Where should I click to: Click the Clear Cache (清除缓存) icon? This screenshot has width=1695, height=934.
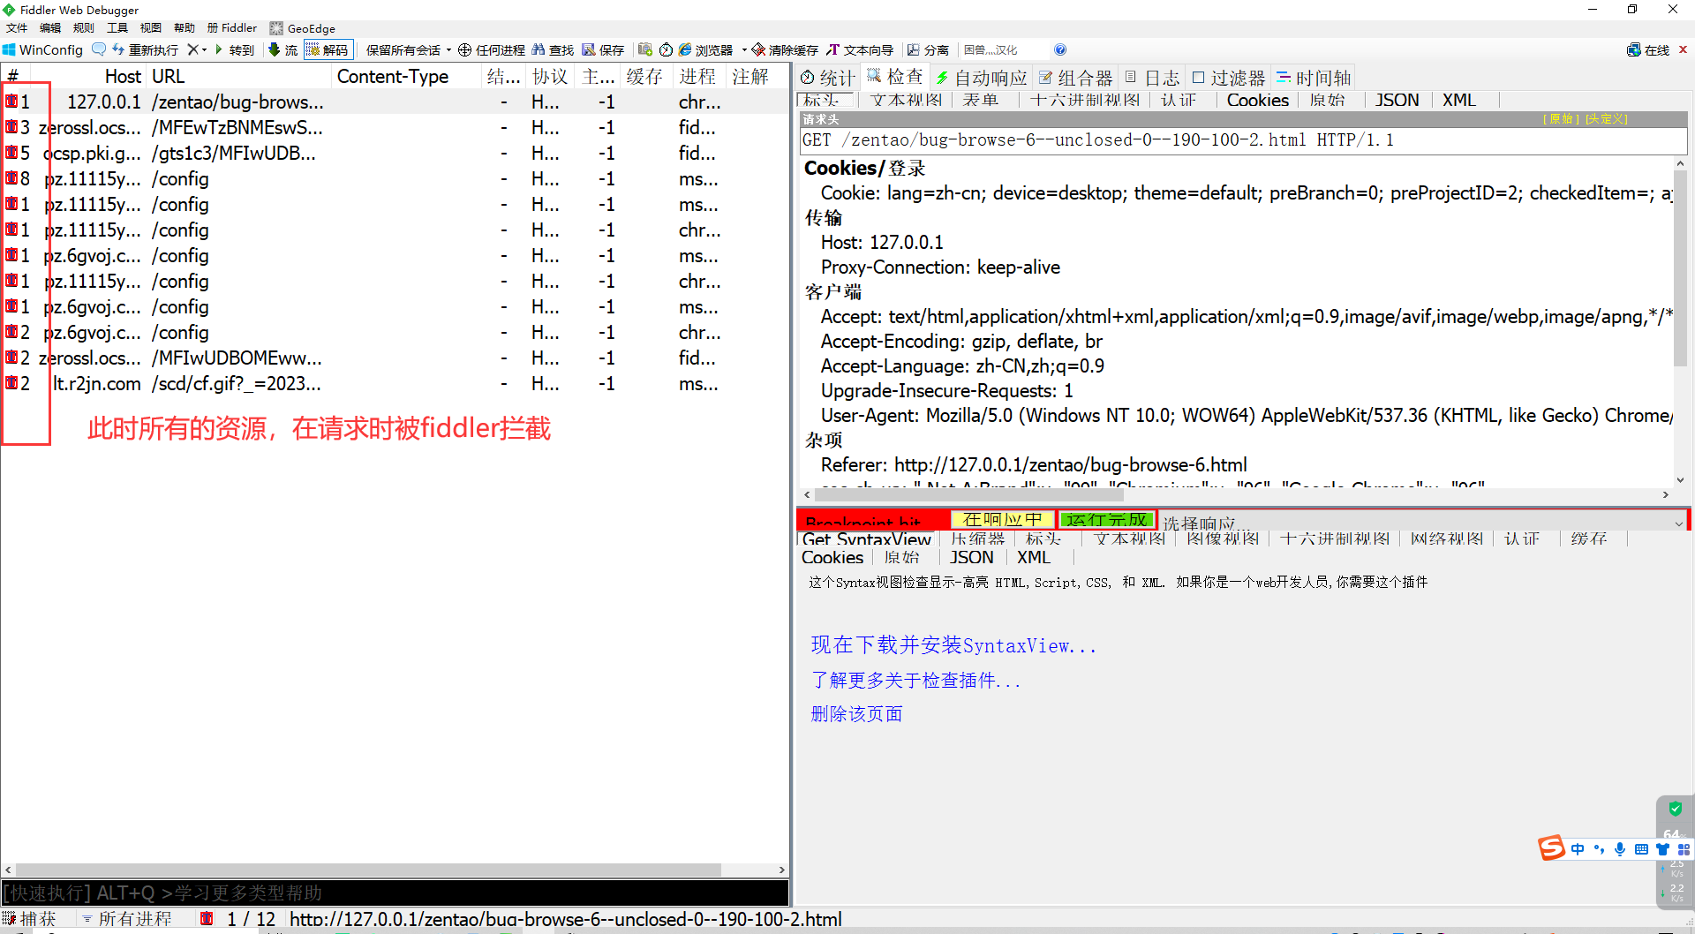785,49
